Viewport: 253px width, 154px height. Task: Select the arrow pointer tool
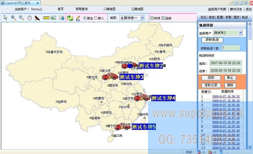[x=6, y=18]
